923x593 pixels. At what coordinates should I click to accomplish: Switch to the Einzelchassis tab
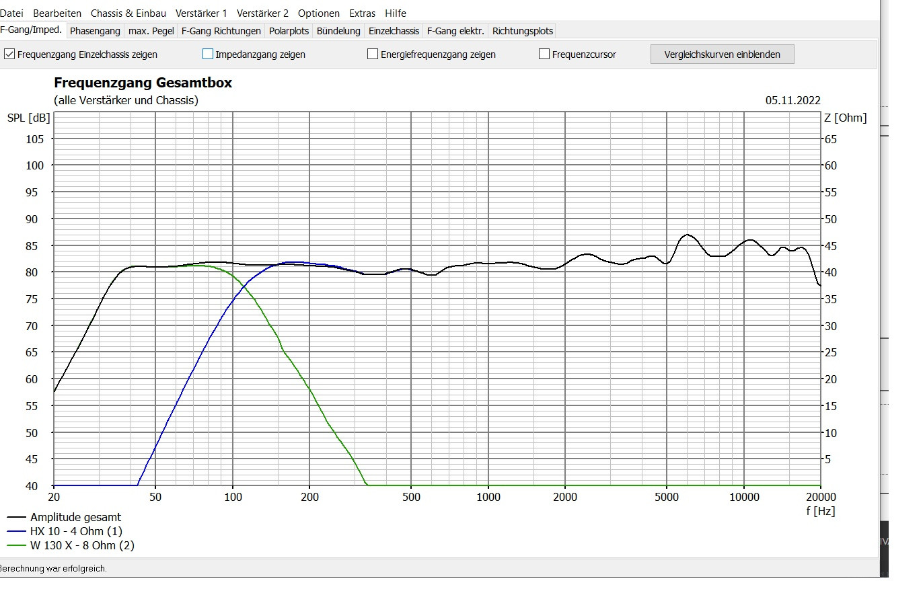394,31
